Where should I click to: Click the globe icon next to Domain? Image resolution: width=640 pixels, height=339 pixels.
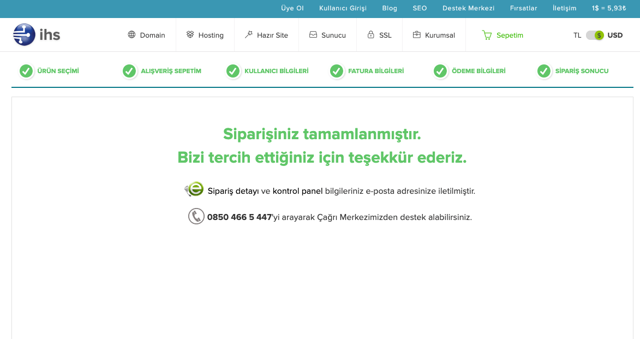pos(130,34)
